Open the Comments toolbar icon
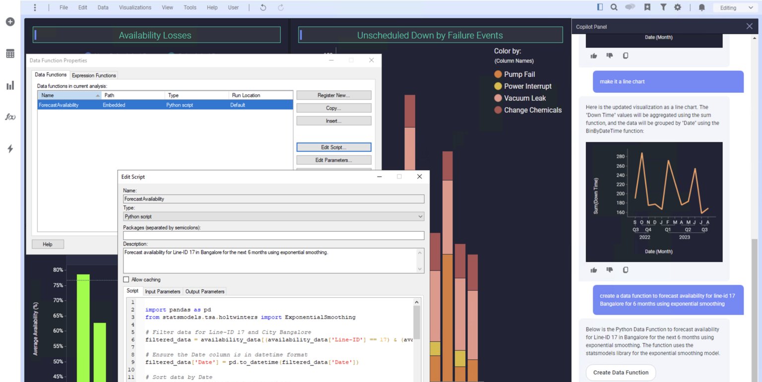 coord(631,7)
